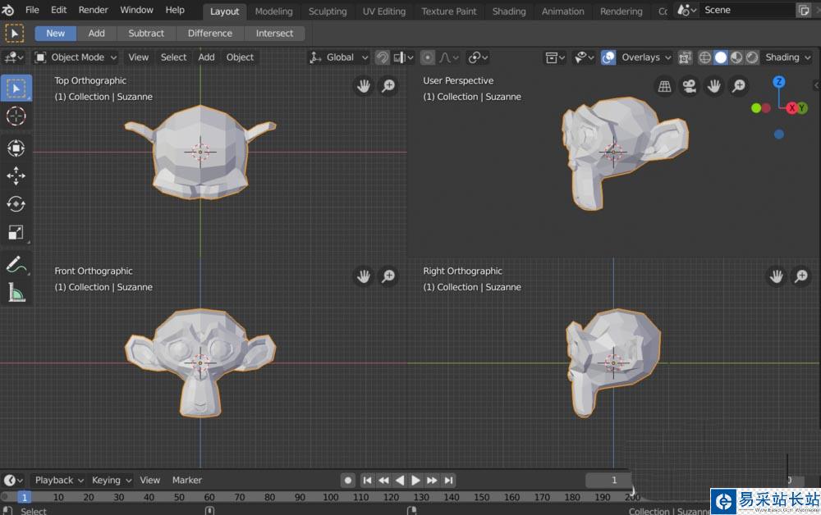Click the play animation button
821x515 pixels.
point(415,480)
